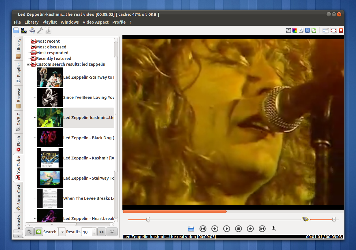The image size is (356, 250).
Task: Switch to the Library side tab
Action: tap(18, 48)
